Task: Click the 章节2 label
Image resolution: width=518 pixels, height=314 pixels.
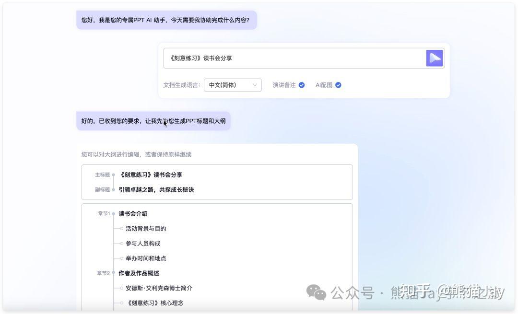Action: (104, 273)
